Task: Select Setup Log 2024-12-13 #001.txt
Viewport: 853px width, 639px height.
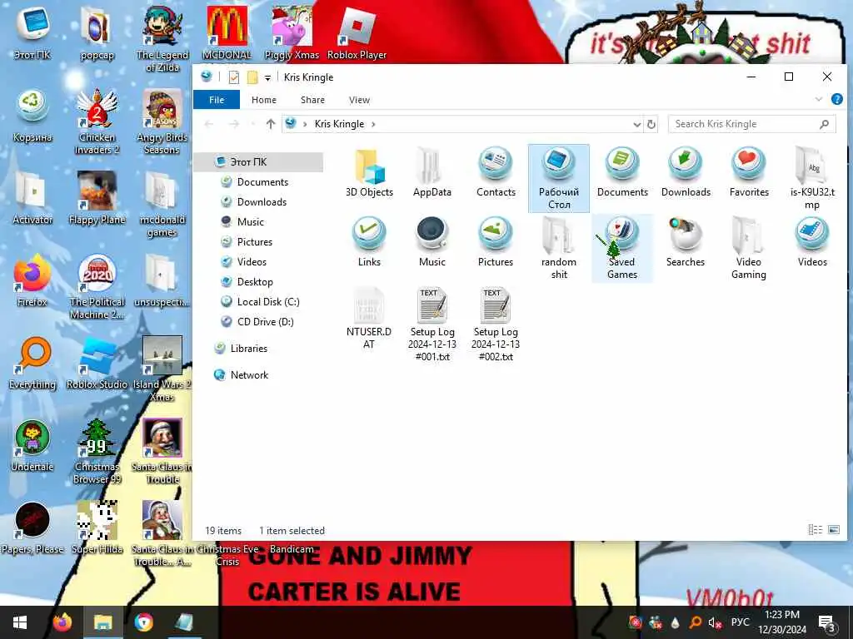Action: coord(432,325)
